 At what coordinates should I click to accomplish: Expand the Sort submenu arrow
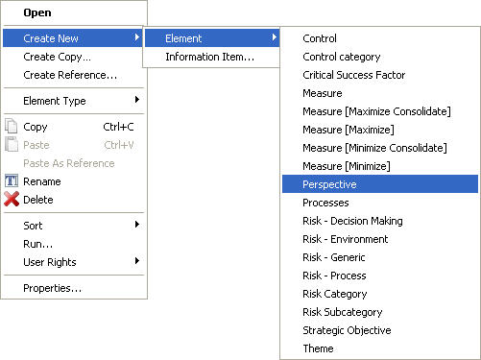137,225
